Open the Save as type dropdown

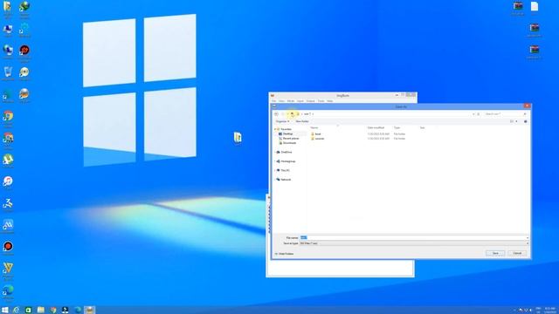(x=414, y=243)
